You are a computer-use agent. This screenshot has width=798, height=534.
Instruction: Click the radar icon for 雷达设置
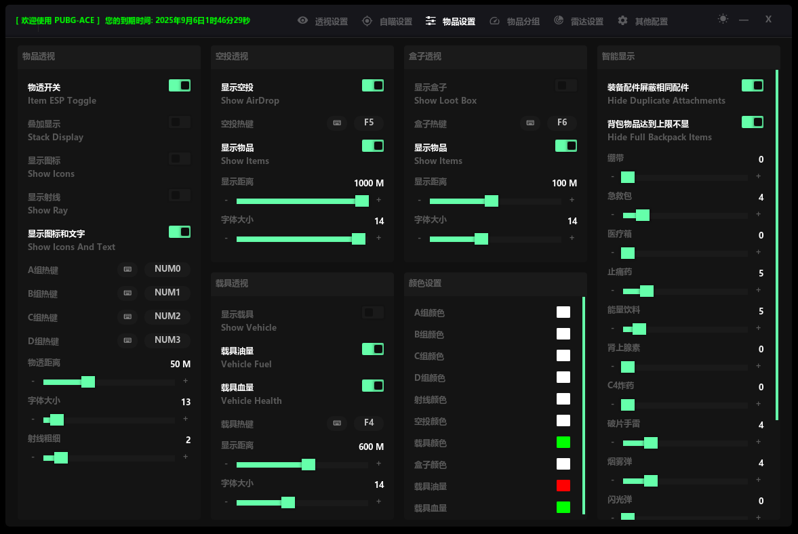click(559, 21)
